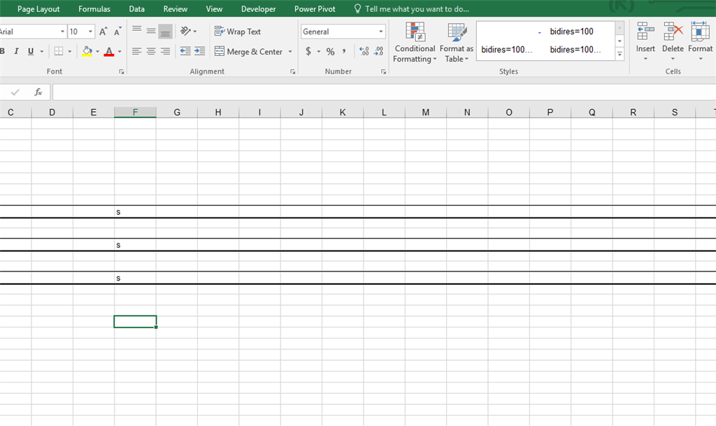Screen dimensions: 716x426
Task: Switch to the Formulas tab
Action: [x=94, y=8]
